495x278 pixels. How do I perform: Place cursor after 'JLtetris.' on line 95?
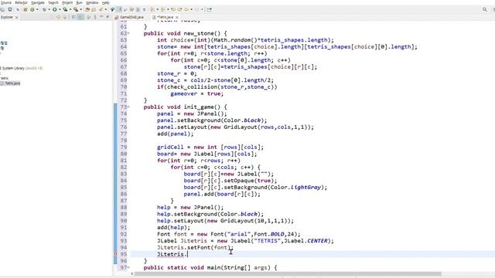pyautogui.click(x=188, y=254)
